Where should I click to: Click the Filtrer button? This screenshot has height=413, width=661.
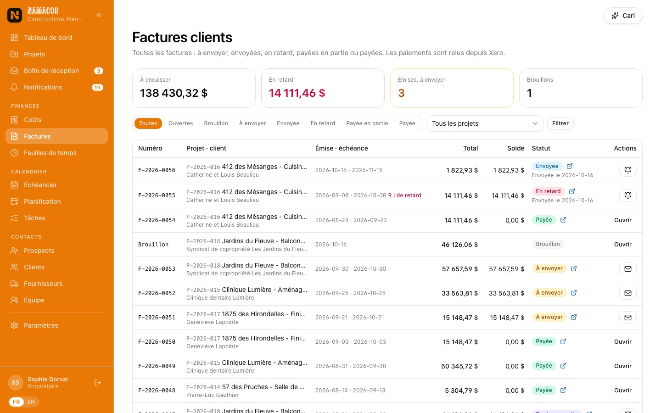[x=560, y=123]
